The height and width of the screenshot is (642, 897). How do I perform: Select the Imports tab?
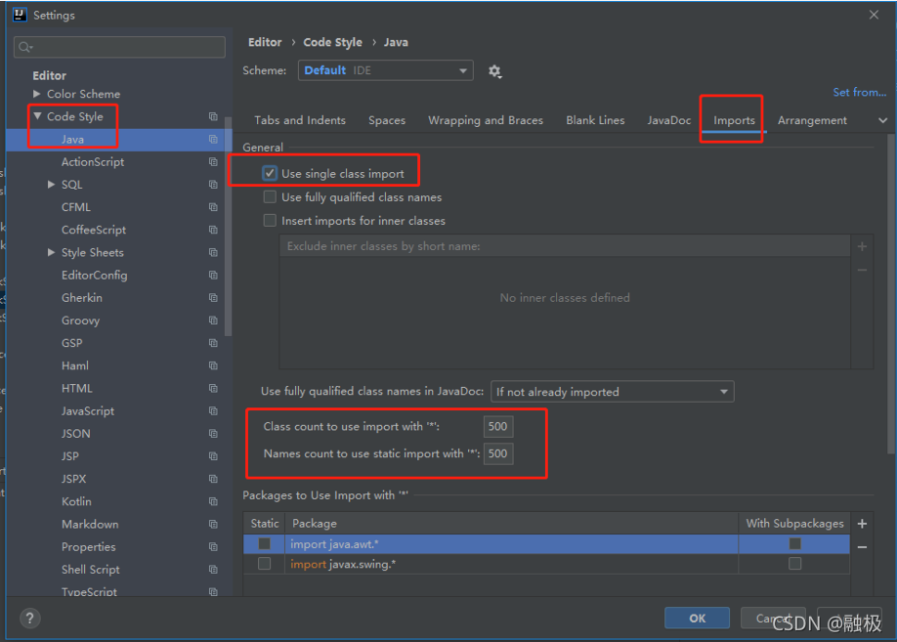(734, 121)
